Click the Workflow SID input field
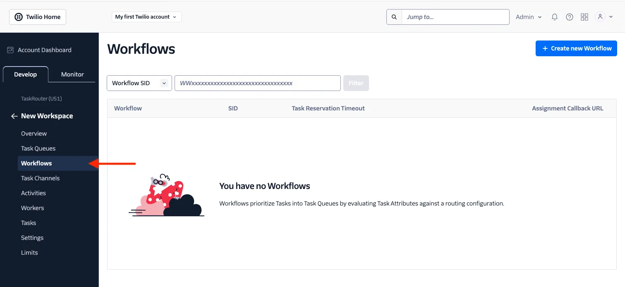Image resolution: width=625 pixels, height=287 pixels. [x=258, y=83]
